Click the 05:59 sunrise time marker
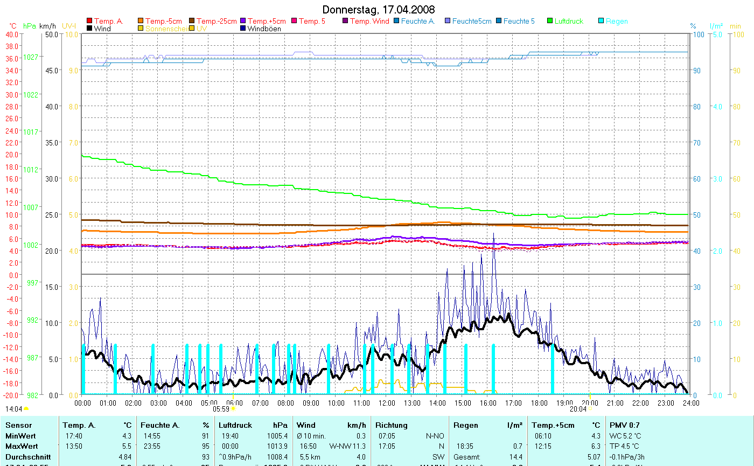The width and height of the screenshot is (754, 466). tap(221, 409)
